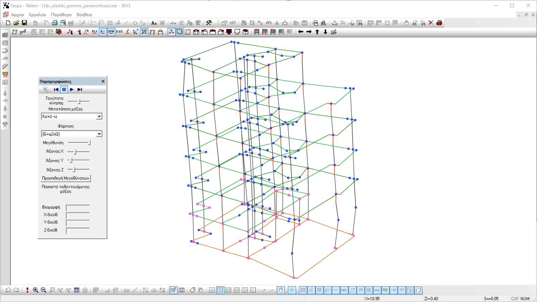Pause the deformation animation
The image size is (537, 302).
pyautogui.click(x=64, y=90)
